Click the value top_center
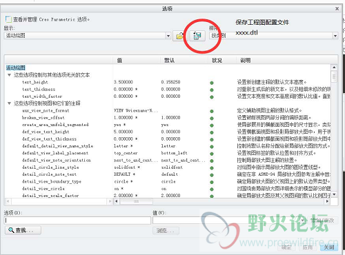 tap(126, 153)
